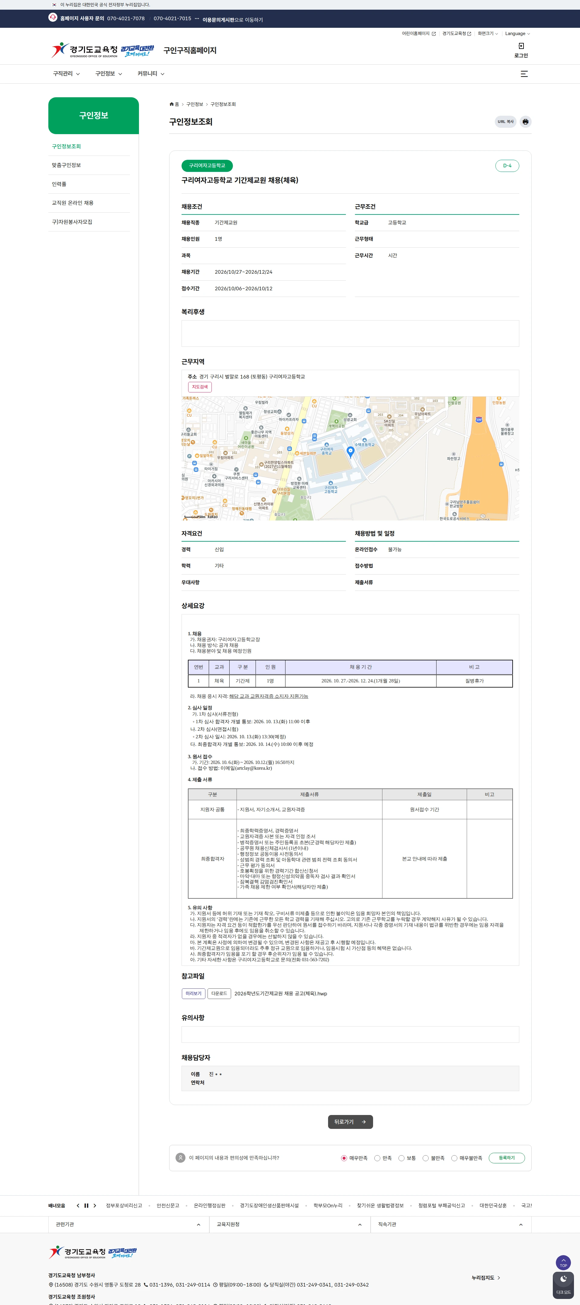The height and width of the screenshot is (1305, 580).
Task: Open the hamburger sitemap menu icon
Action: tap(524, 74)
